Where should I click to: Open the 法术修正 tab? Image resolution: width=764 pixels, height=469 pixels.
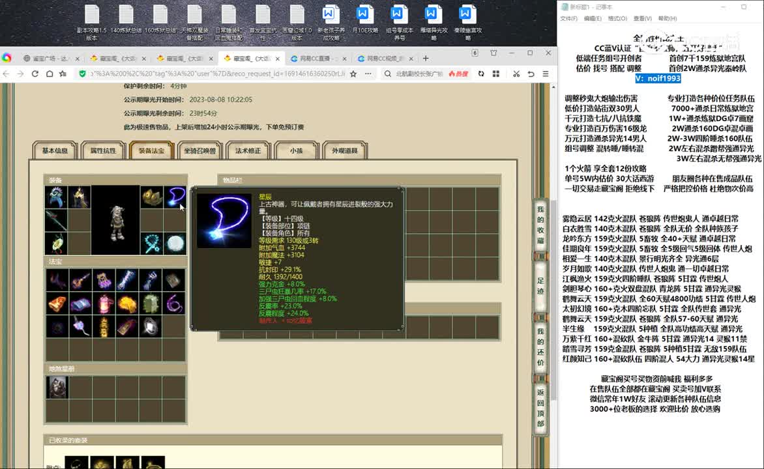tap(248, 150)
